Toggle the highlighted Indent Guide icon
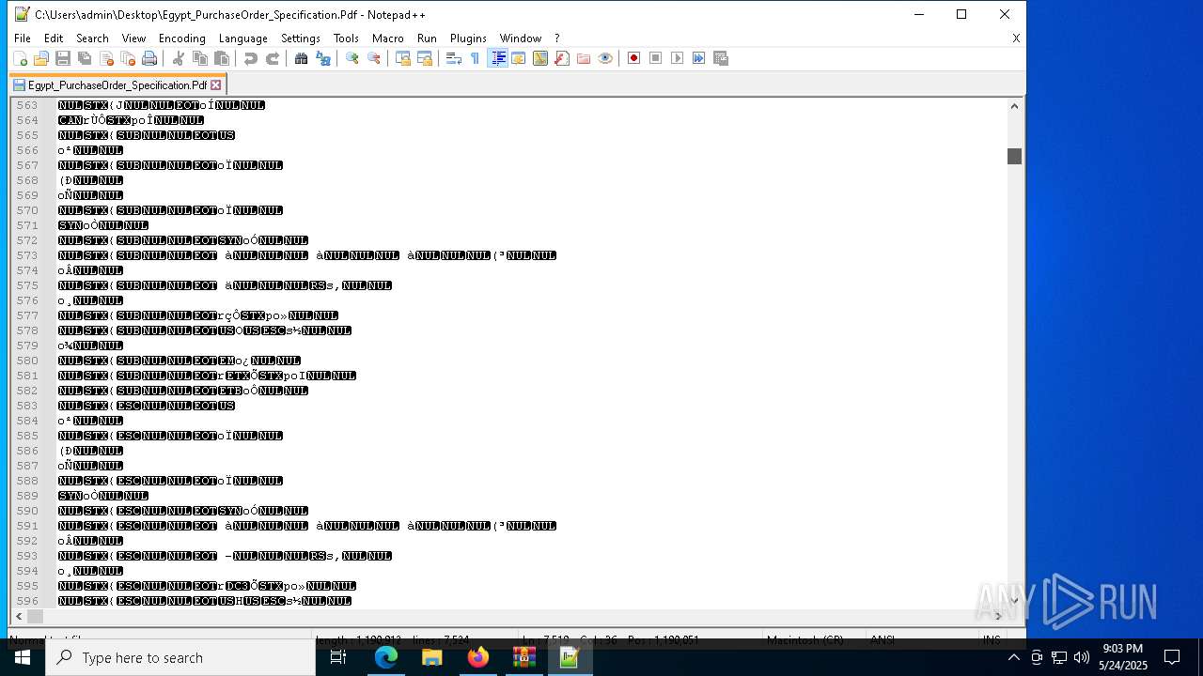The image size is (1203, 676). 498,58
